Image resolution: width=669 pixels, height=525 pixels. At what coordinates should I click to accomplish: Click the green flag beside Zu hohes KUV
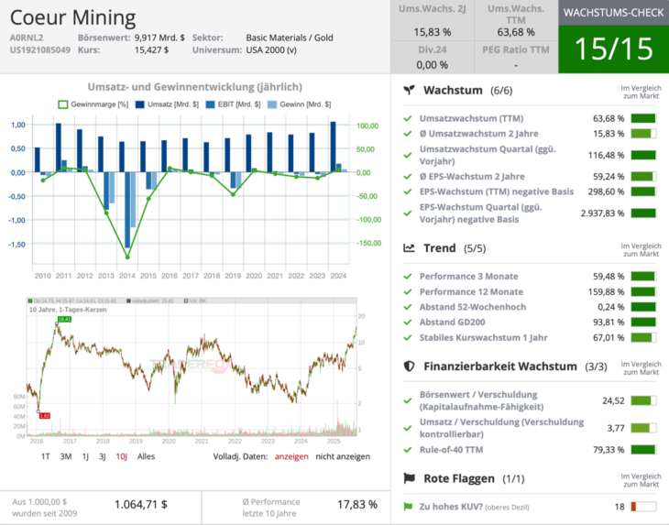point(408,507)
